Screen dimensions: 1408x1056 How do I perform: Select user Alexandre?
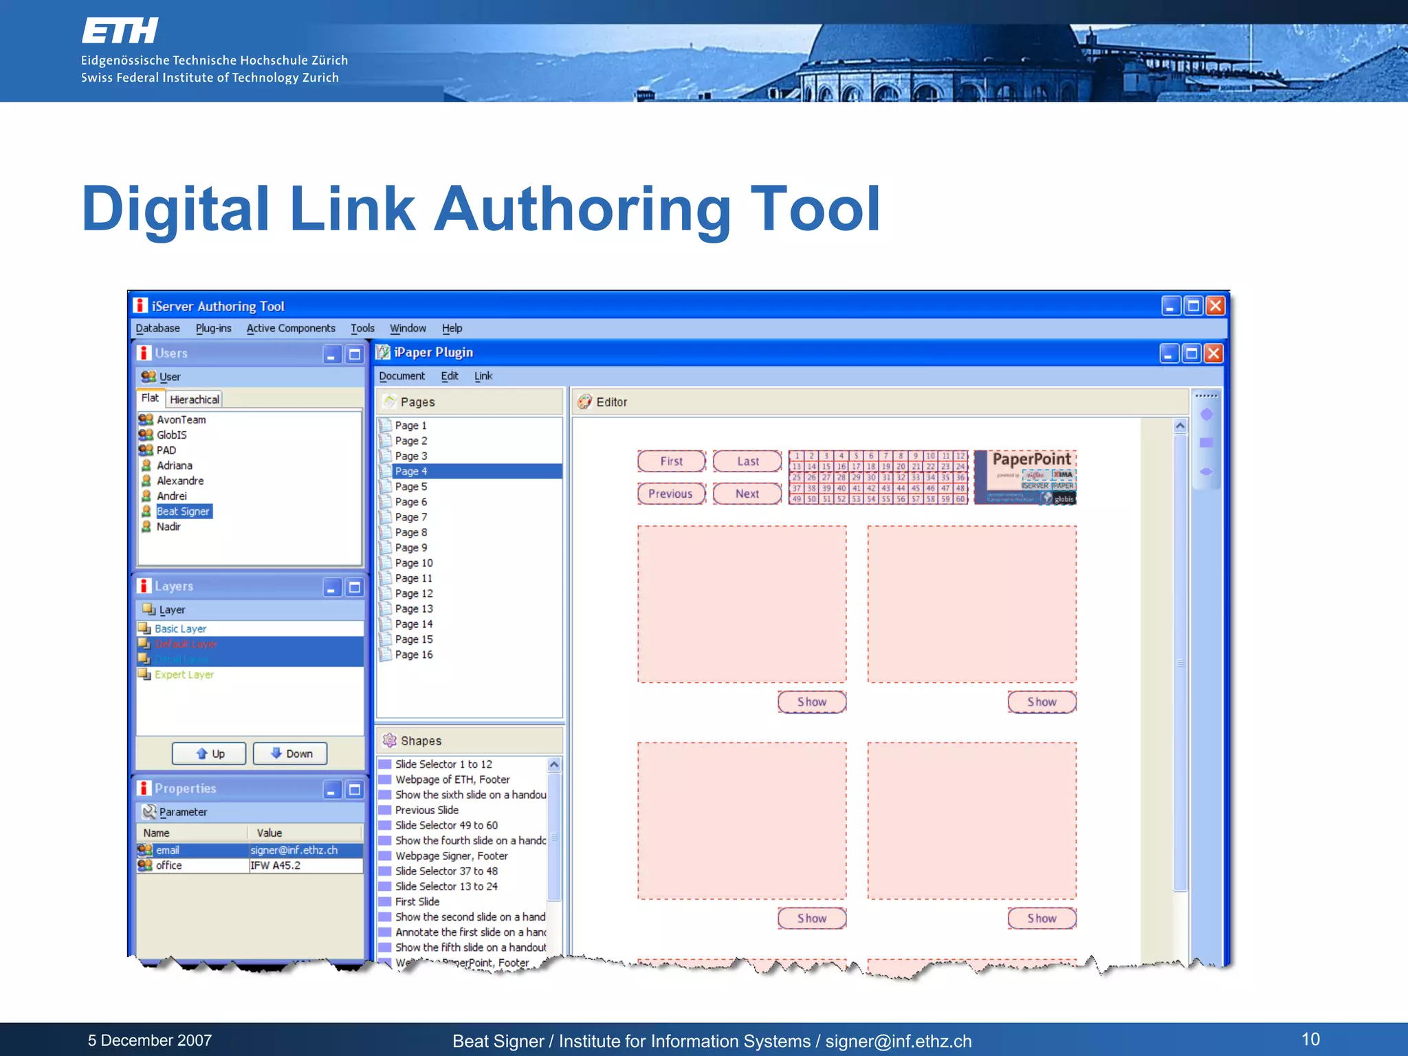click(180, 481)
